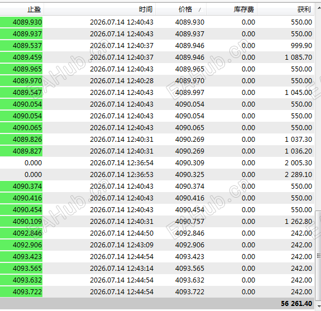Select profit value 2 005.30
The height and width of the screenshot is (311, 321).
point(299,163)
